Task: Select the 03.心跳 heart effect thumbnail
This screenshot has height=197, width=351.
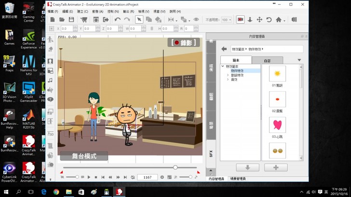Action: click(277, 125)
